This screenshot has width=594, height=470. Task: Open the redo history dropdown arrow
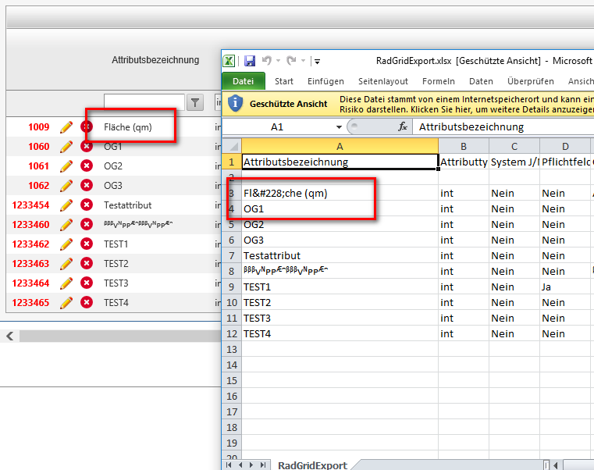[303, 61]
